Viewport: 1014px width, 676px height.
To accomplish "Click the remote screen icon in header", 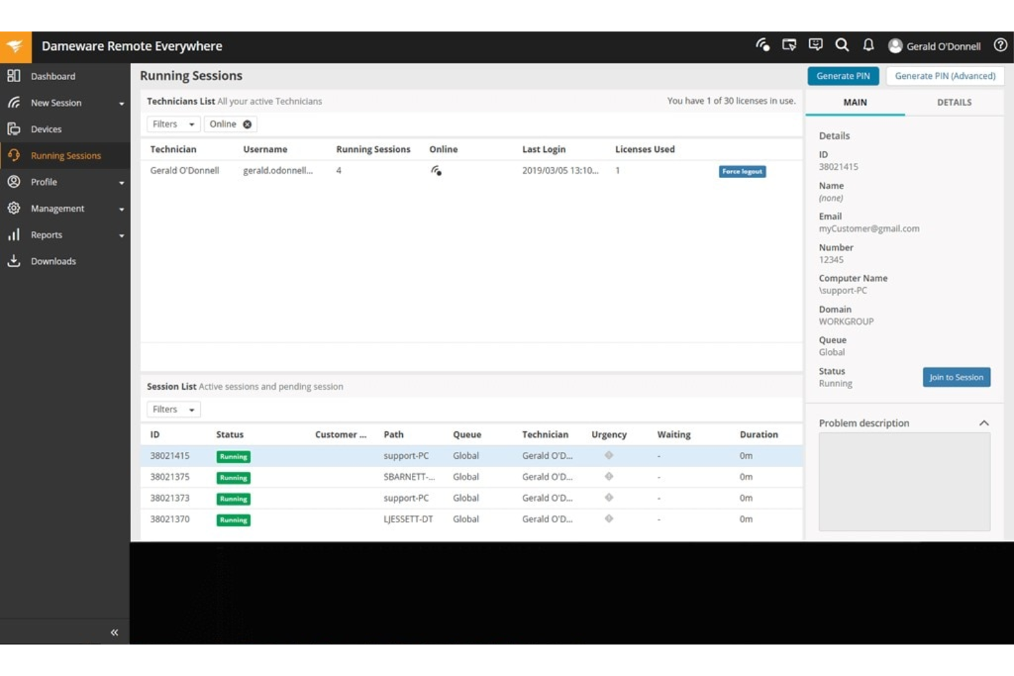I will [x=789, y=45].
